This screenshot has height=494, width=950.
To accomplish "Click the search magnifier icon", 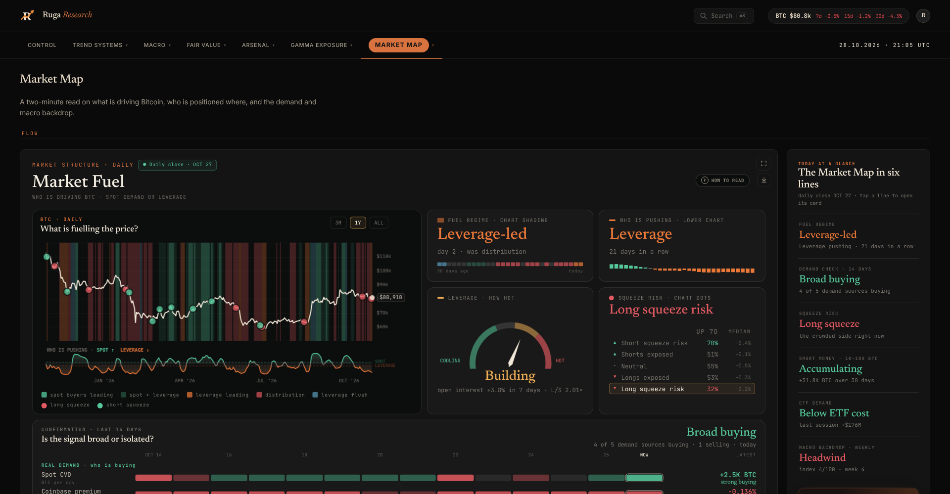I will pos(703,16).
